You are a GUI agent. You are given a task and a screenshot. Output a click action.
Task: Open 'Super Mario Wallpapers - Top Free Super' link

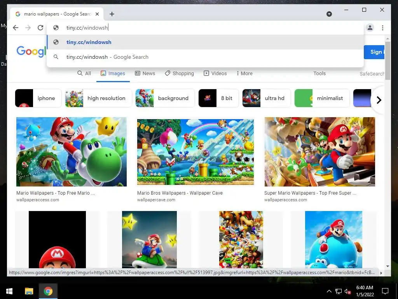[310, 193]
